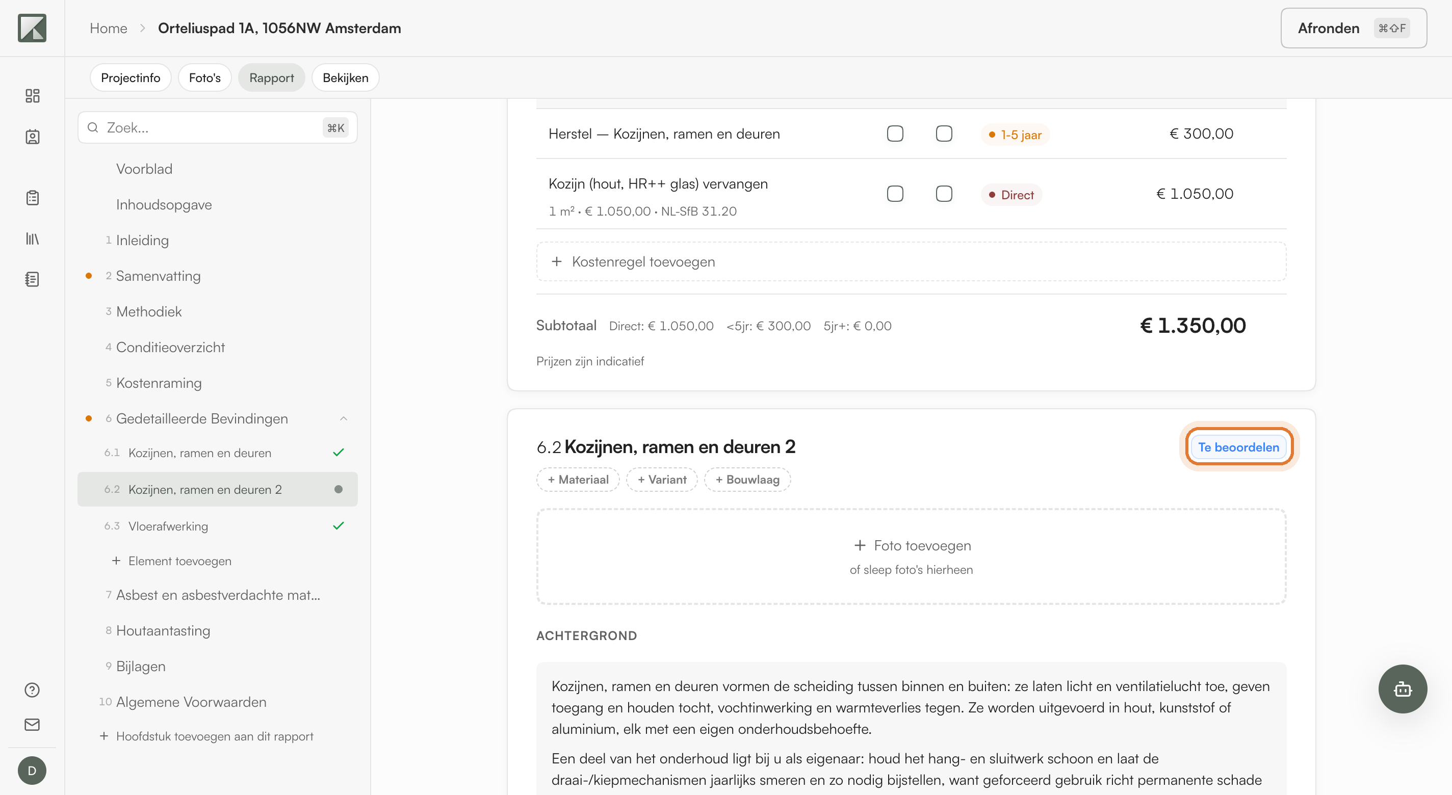The height and width of the screenshot is (795, 1452).
Task: Open the user avatar labeled D
Action: pyautogui.click(x=32, y=771)
